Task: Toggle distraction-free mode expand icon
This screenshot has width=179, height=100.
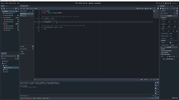Action: (158, 6)
